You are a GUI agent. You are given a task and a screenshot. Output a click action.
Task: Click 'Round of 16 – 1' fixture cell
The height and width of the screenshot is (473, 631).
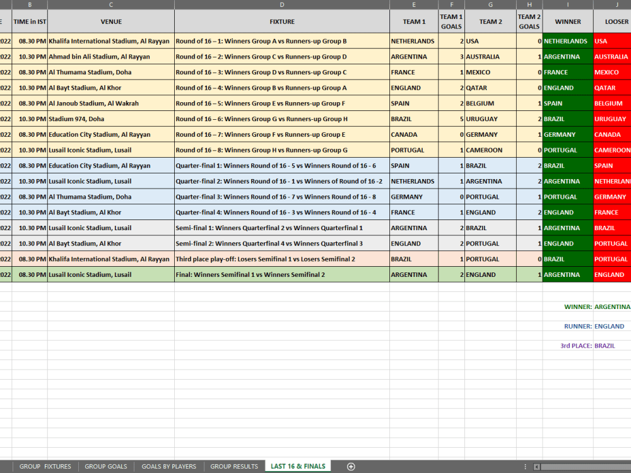coord(281,41)
